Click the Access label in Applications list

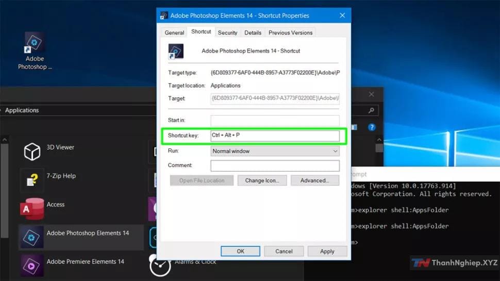click(56, 205)
